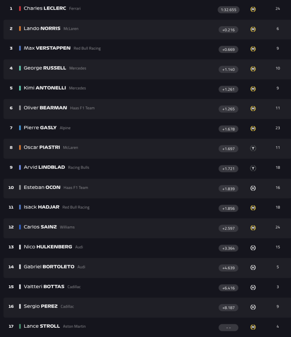Click Ocon's hard tyre icon
Screen dimensions: 291x337
[253, 188]
